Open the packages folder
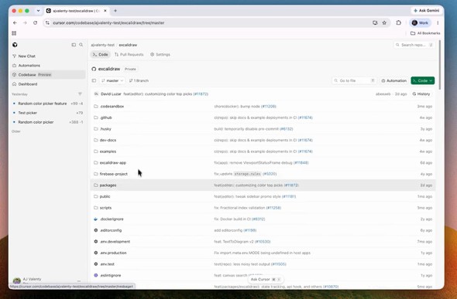 [x=108, y=185]
